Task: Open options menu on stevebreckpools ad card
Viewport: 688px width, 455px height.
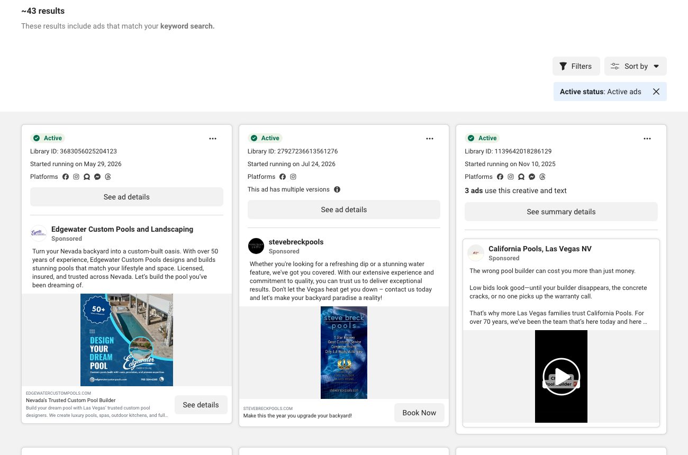Action: tap(430, 139)
